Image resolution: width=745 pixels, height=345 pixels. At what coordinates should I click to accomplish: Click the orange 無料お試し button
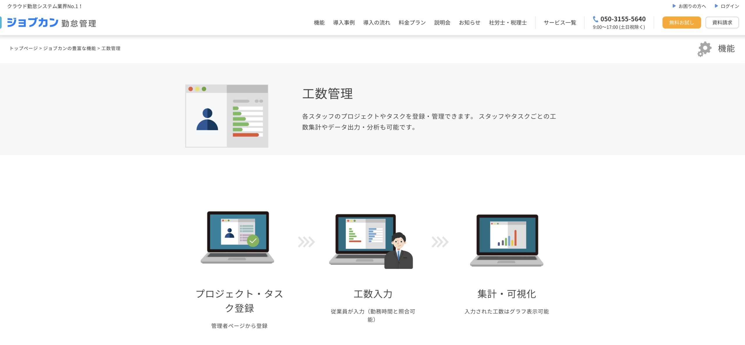(x=682, y=23)
